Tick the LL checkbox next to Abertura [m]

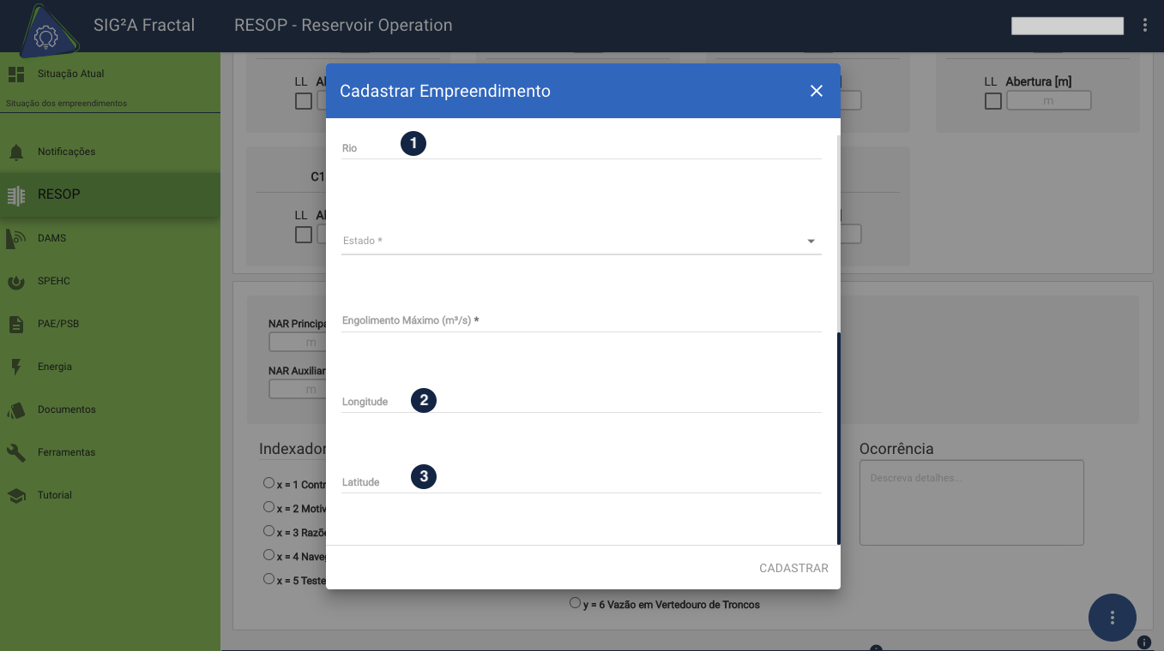click(x=992, y=101)
